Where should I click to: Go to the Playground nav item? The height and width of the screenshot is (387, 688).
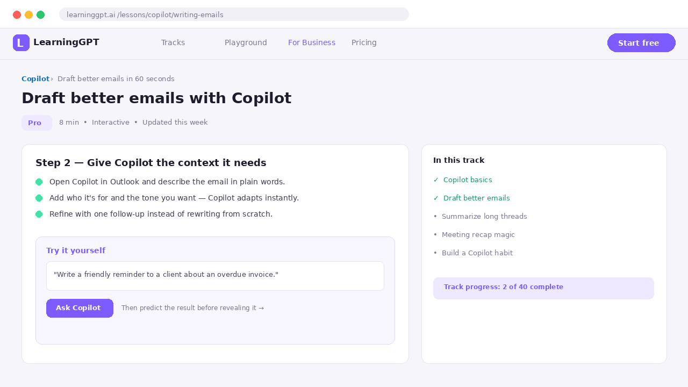click(246, 42)
